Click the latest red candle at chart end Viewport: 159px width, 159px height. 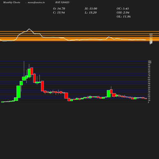tap(146, 99)
